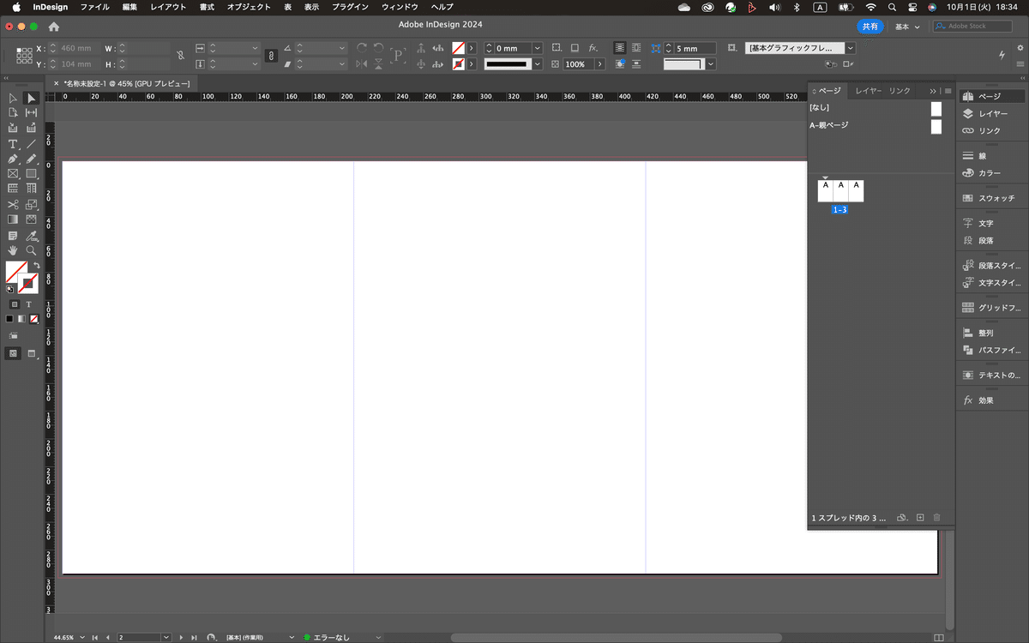Click the flip horizontal icon
1029x643 pixels.
[361, 63]
